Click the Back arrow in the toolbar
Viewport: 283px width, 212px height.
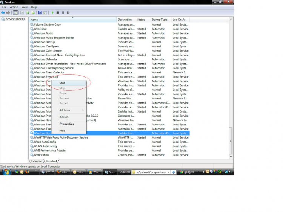pyautogui.click(x=3, y=12)
